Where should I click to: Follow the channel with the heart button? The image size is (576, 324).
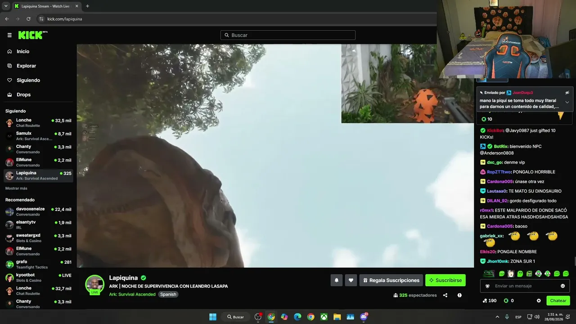351,280
